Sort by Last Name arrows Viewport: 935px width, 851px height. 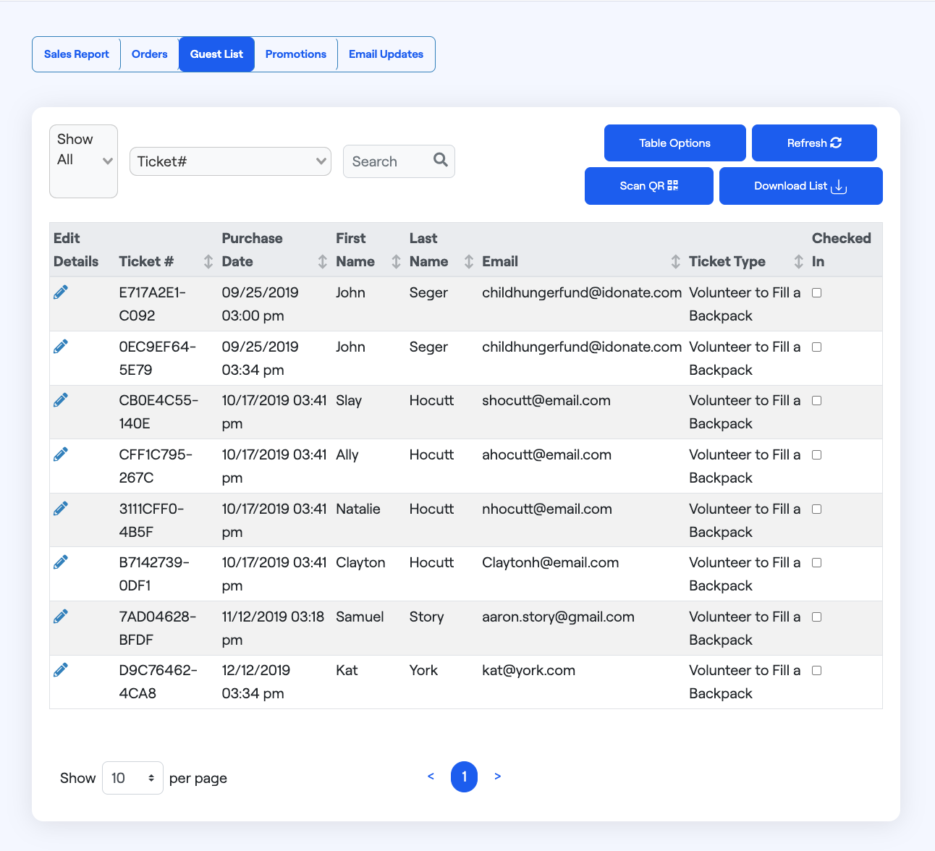pos(469,261)
